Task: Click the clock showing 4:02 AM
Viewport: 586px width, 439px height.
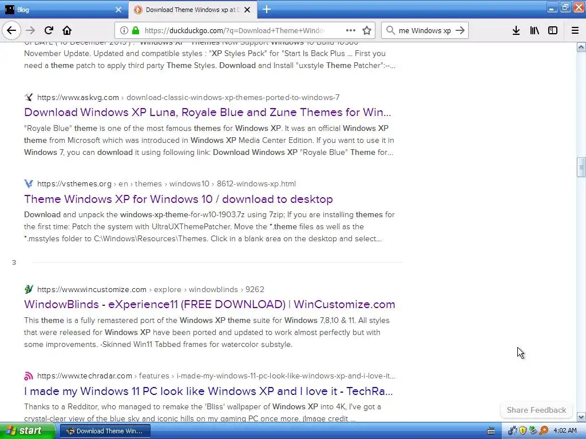Action: point(565,431)
